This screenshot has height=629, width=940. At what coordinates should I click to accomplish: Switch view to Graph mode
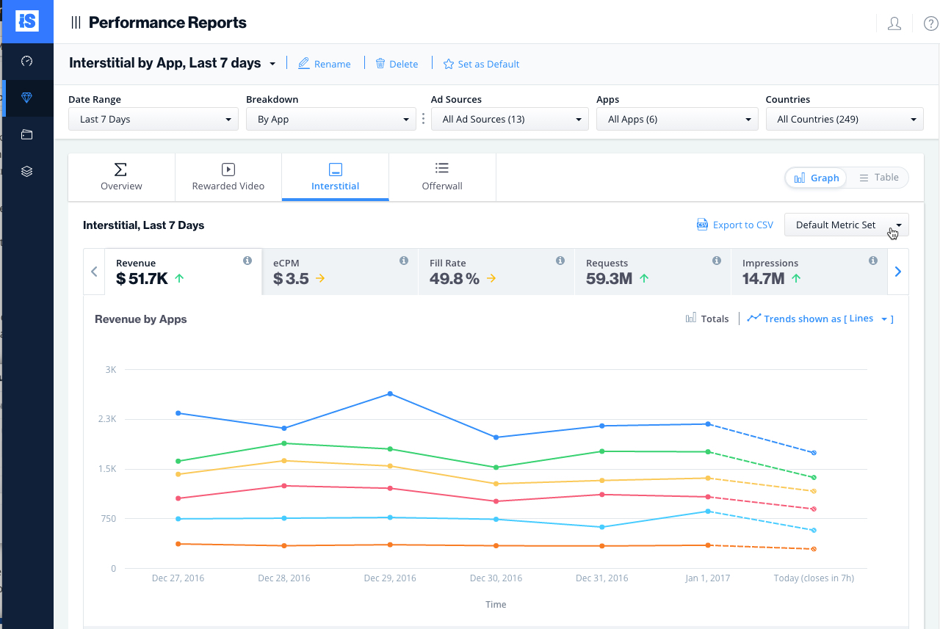[815, 178]
